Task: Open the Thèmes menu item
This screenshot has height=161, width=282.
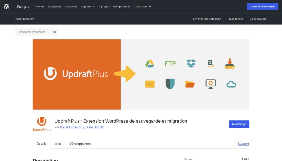Action: [x=39, y=7]
